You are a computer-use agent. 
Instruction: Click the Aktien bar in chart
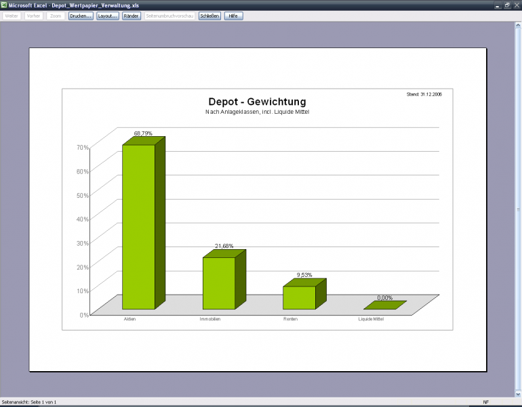[x=138, y=227]
